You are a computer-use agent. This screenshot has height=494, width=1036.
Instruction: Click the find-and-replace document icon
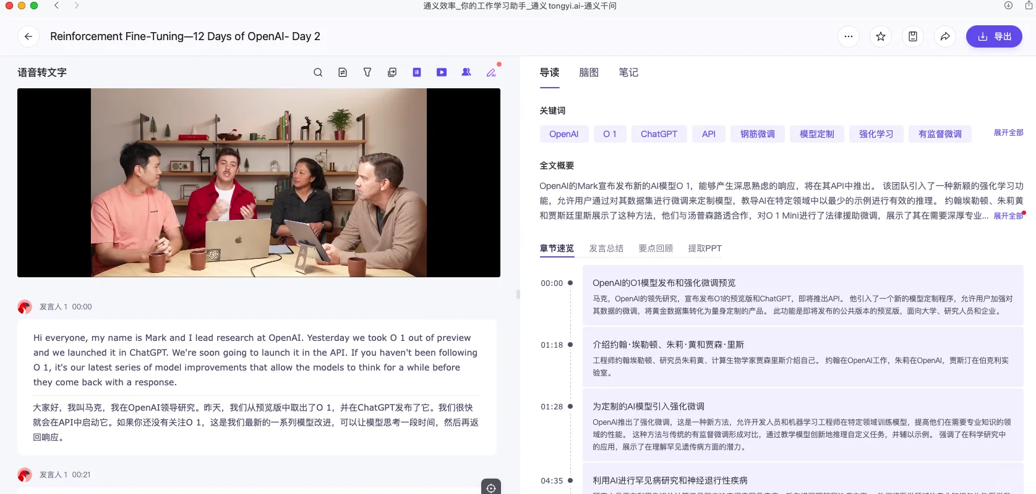click(343, 72)
